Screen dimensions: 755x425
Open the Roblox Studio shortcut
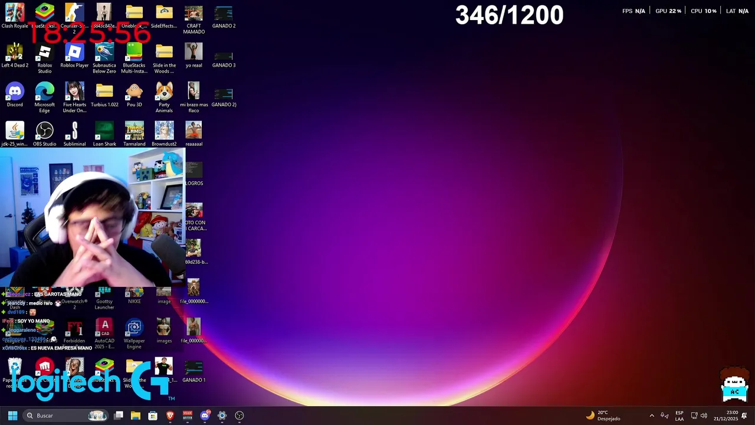coord(45,59)
